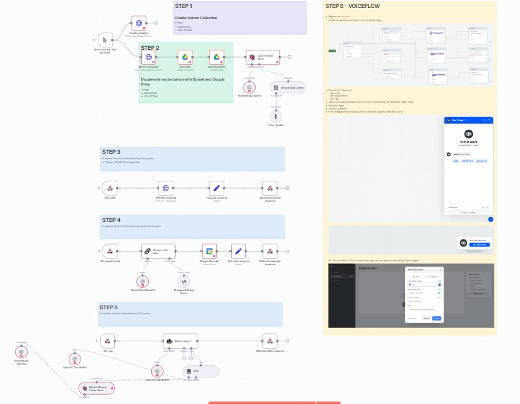This screenshot has height=404, width=520.
Task: Click the Get folder Google Drive node
Action: (x=186, y=58)
